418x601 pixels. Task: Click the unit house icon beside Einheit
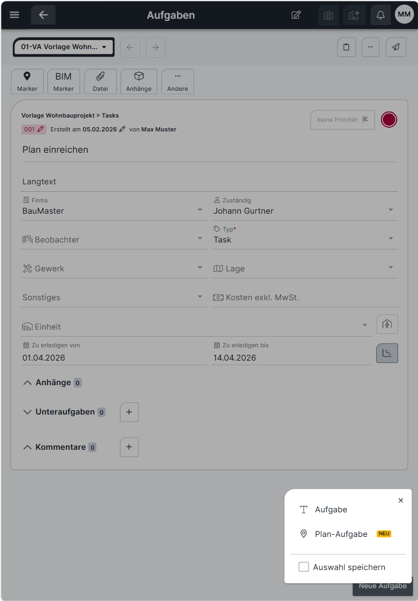[387, 324]
